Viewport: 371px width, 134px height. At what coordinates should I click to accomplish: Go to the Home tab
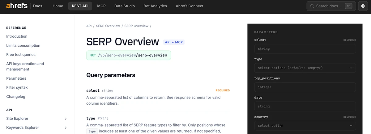58,6
